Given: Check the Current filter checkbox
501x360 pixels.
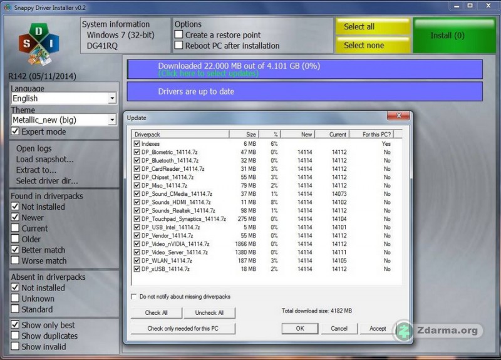Looking at the screenshot, I should tap(15, 228).
